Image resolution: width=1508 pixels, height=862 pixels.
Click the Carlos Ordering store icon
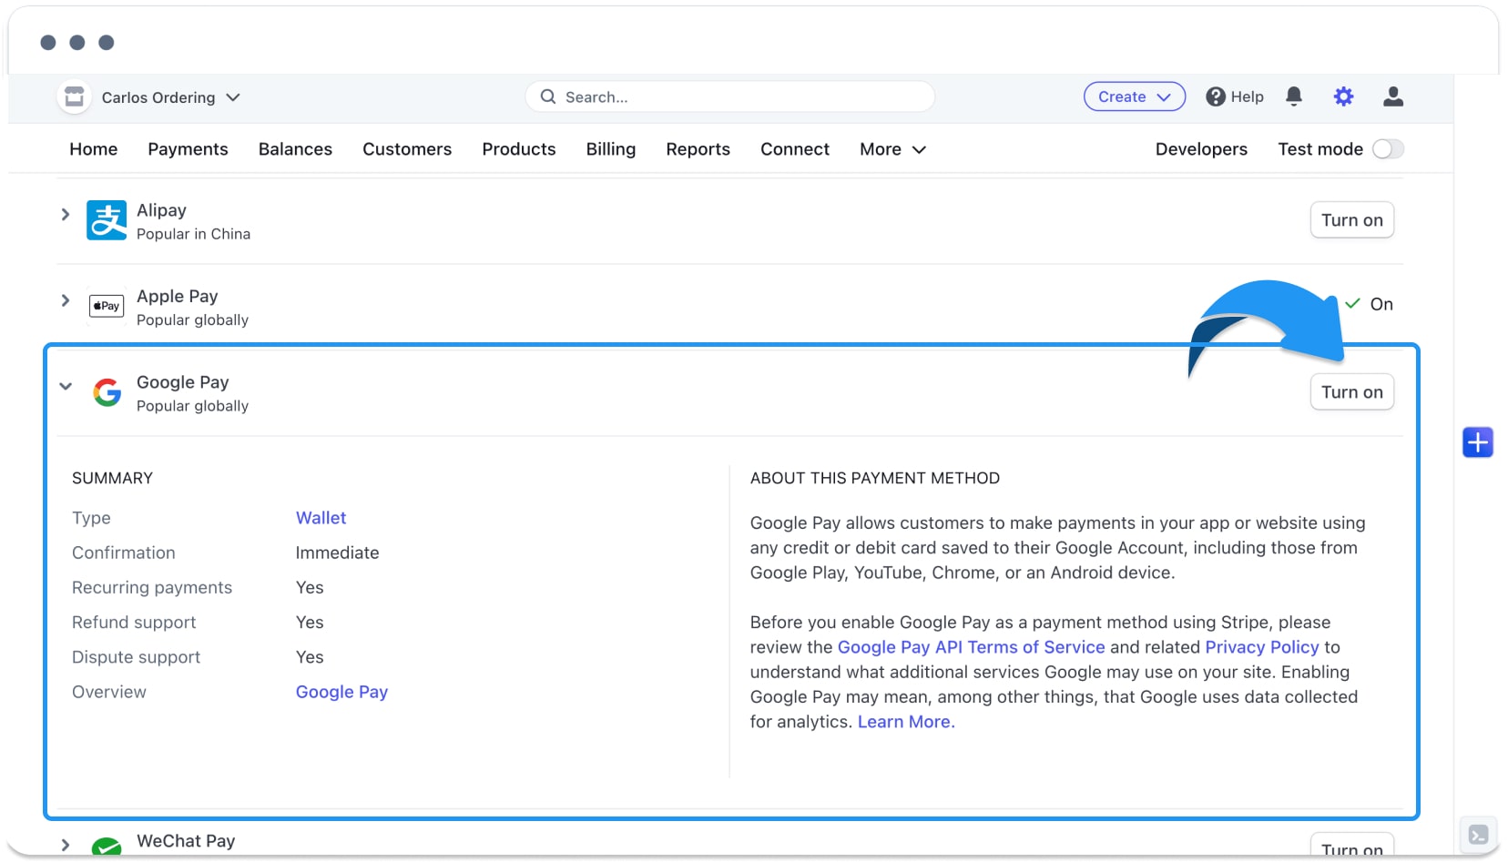tap(74, 96)
